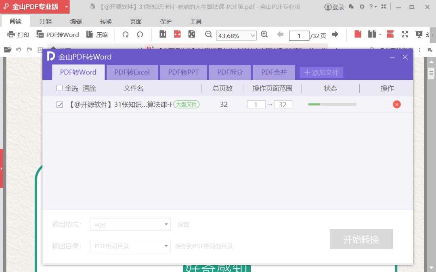The image size is (436, 272).
Task: Enter full screen reading mode
Action: (x=405, y=35)
